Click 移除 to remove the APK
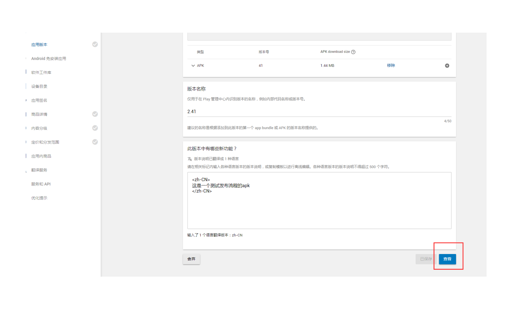512x309 pixels. tap(391, 65)
